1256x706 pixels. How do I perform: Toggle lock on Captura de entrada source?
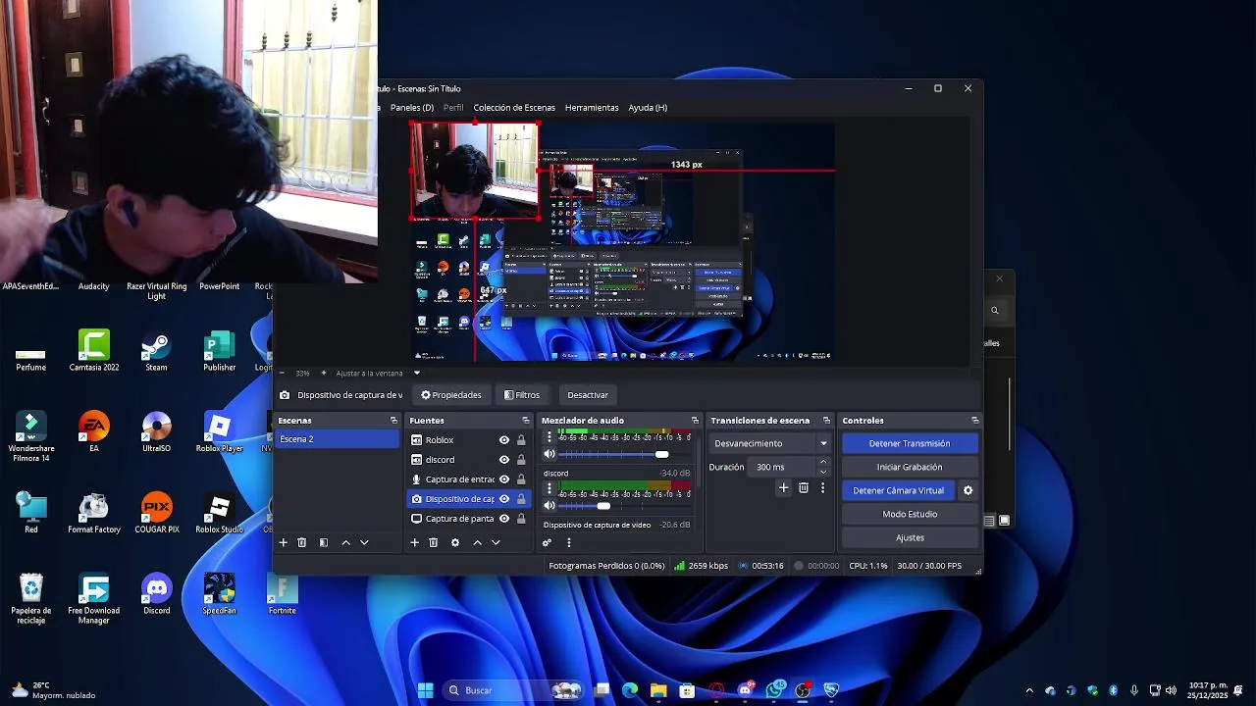[x=521, y=479]
